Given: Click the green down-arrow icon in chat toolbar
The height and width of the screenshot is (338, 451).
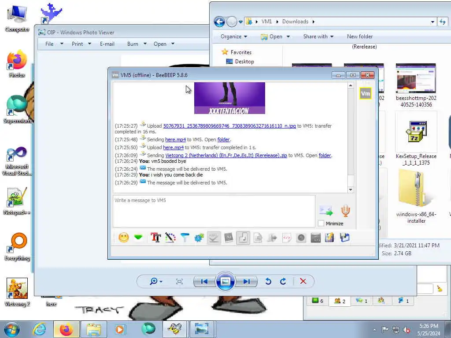Looking at the screenshot, I should point(138,238).
